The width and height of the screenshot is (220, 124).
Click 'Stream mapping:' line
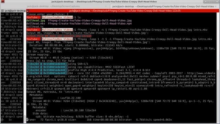(x=38, y=55)
